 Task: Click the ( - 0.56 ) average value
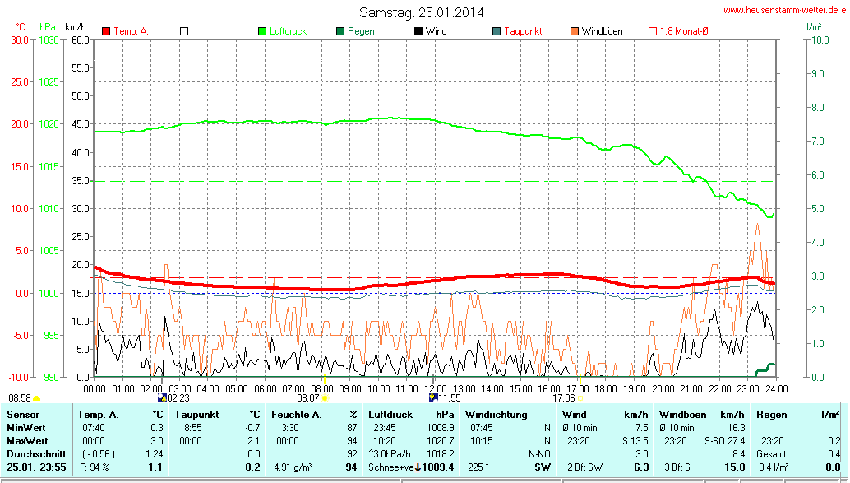pyautogui.click(x=99, y=453)
